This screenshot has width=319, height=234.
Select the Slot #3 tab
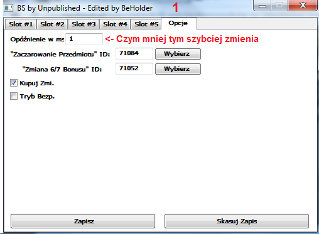tap(84, 24)
